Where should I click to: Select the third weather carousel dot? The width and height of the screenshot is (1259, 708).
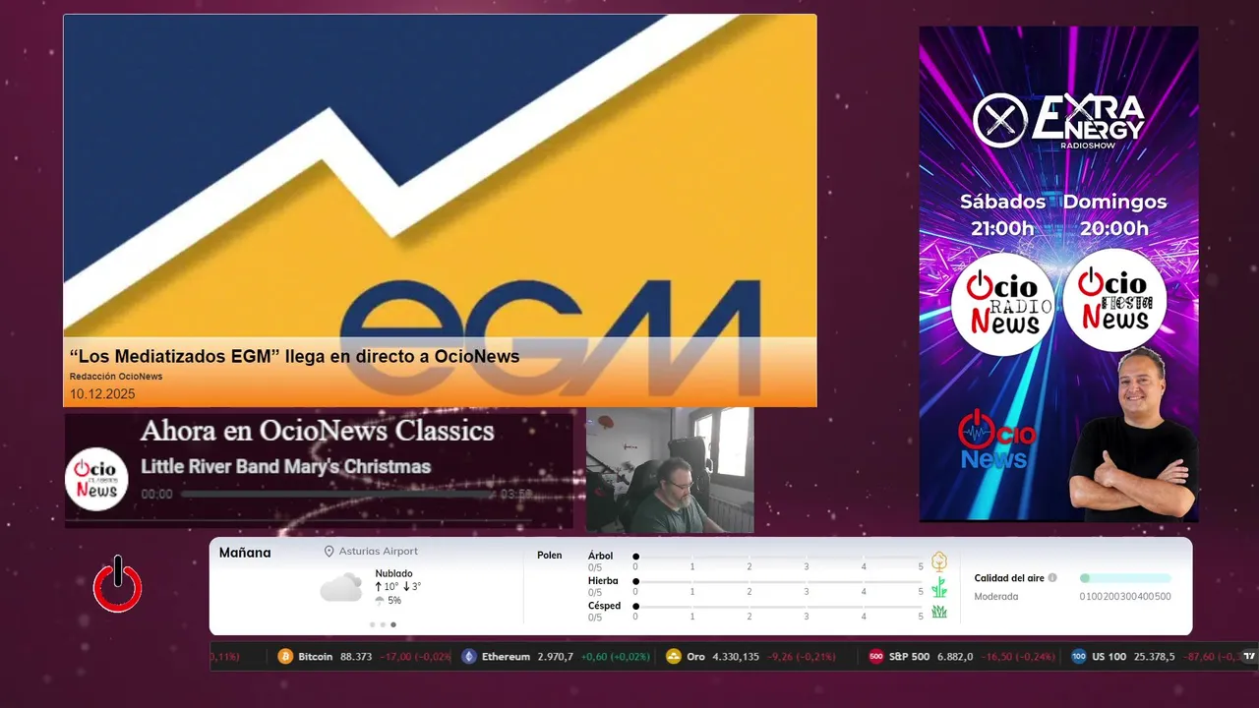pyautogui.click(x=393, y=624)
